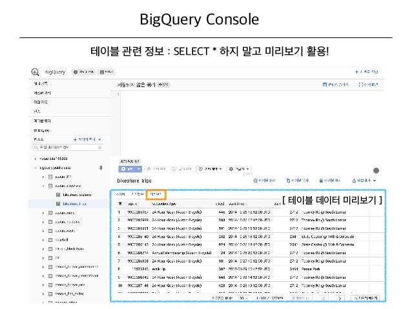The height and width of the screenshot is (309, 412).
Task: Click the help icon in the search field
Action: click(x=99, y=148)
